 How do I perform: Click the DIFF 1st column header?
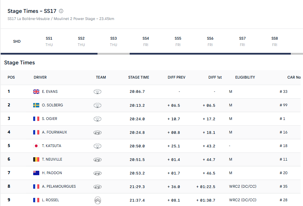(x=215, y=77)
